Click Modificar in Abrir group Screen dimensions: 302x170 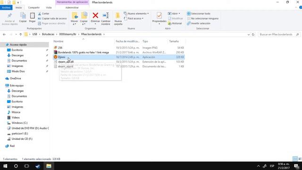tap(176, 18)
